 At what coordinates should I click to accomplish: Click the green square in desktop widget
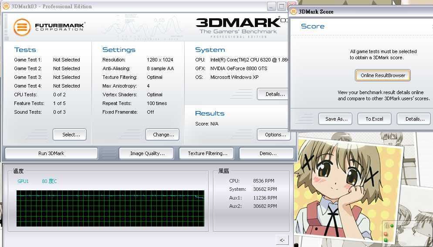point(386,240)
